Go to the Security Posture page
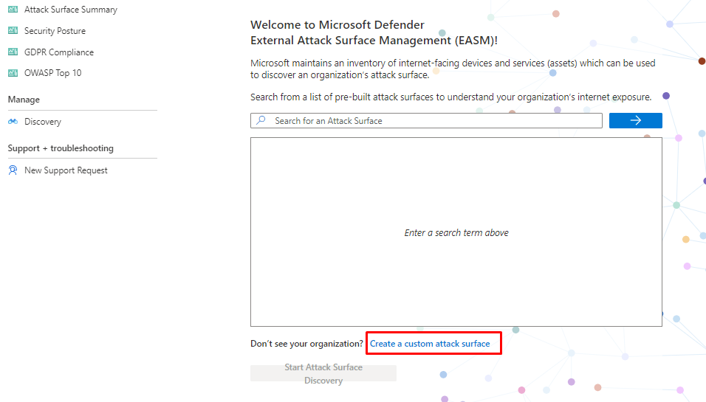706x402 pixels. pyautogui.click(x=55, y=31)
